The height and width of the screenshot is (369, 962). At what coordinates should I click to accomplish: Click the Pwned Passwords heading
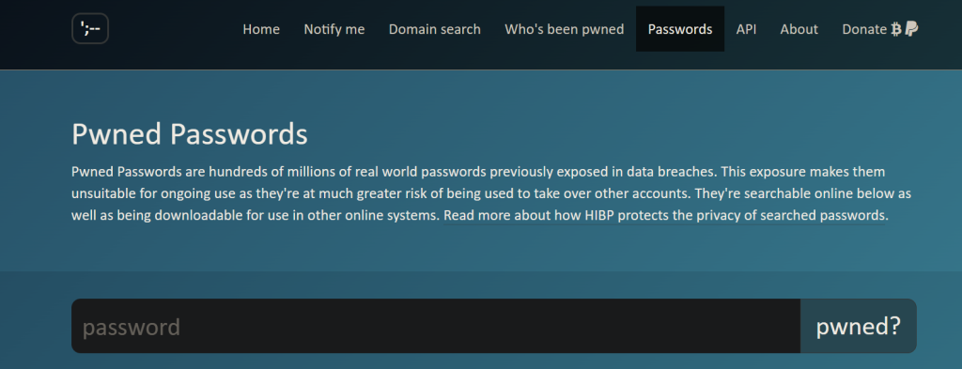tap(190, 134)
